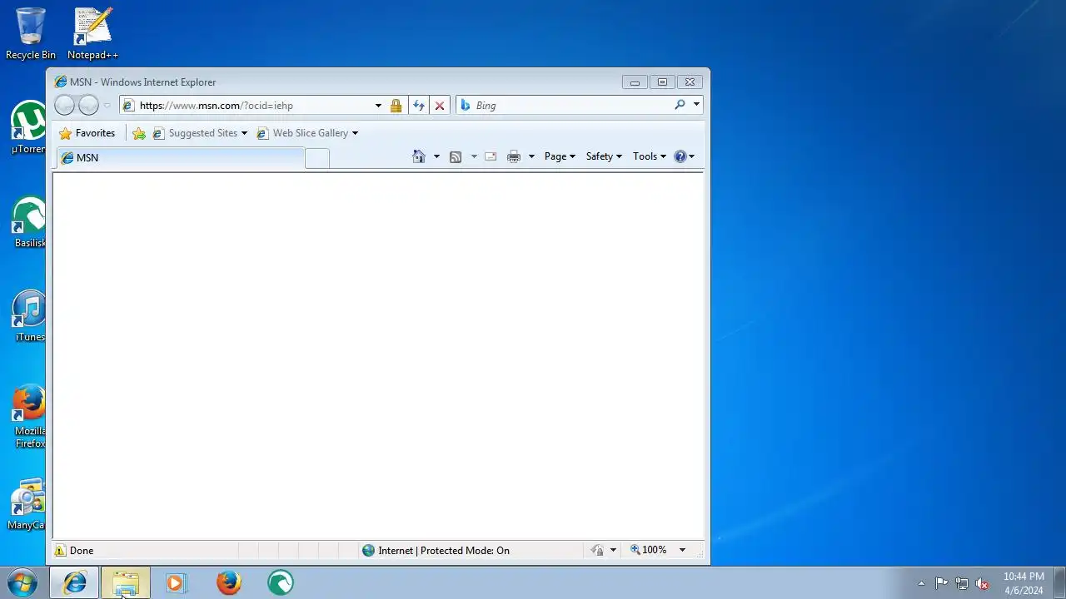Open the Suggested Sites link
1066x599 pixels.
(200, 133)
